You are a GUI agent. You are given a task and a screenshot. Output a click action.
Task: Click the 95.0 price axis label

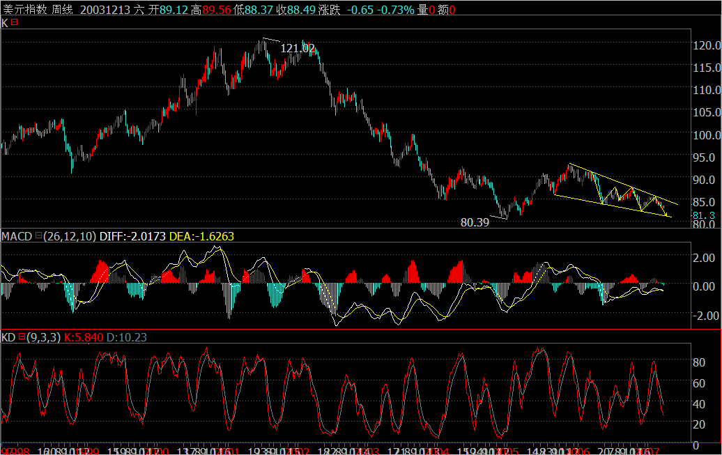[x=704, y=157]
